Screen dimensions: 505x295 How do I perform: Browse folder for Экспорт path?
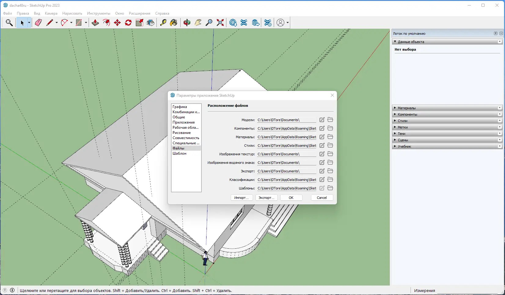pos(330,171)
